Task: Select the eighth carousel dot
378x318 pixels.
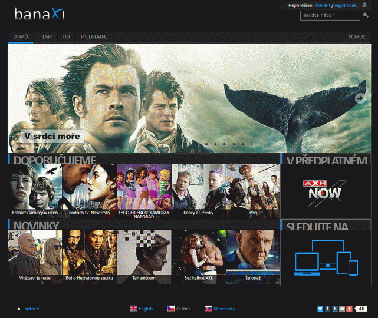Action: click(242, 144)
